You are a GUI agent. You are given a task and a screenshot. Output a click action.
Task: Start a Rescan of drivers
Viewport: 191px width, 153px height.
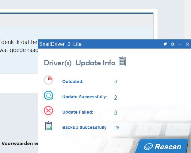[162, 146]
